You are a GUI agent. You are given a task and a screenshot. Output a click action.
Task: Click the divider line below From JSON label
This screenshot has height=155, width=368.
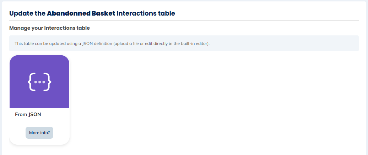[x=39, y=121]
